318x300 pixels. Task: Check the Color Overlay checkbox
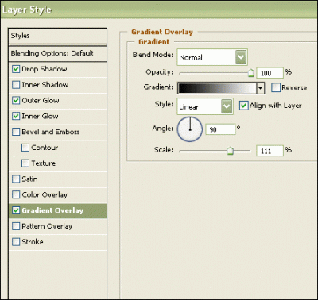(x=16, y=194)
